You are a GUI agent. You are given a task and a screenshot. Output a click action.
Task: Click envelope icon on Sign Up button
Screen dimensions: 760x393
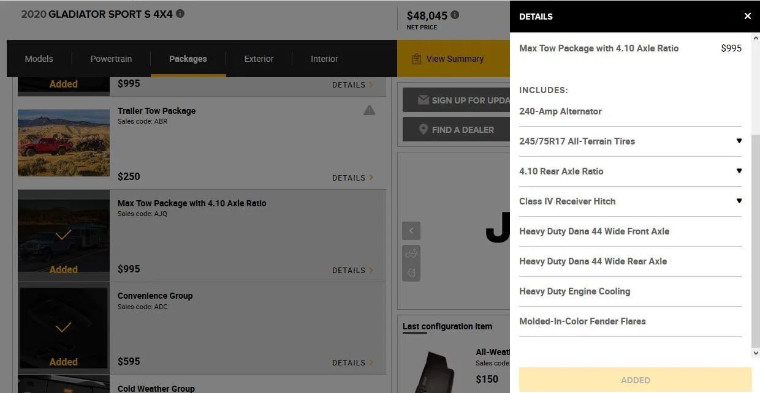423,100
